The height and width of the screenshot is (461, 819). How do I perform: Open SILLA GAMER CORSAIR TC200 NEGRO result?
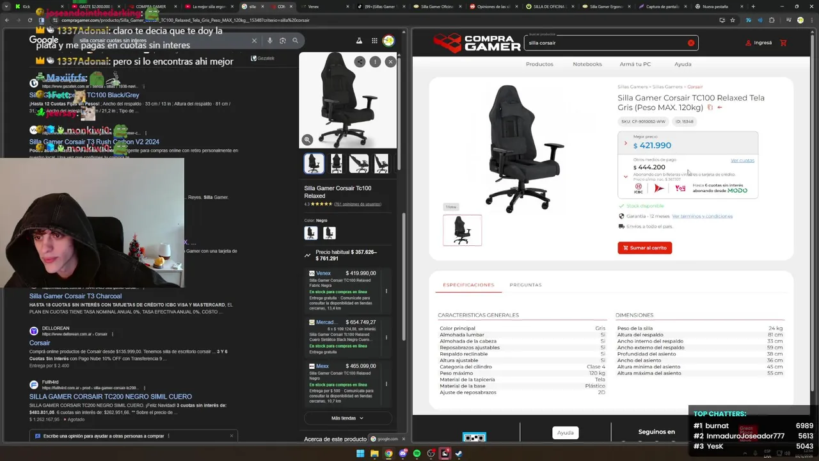(x=111, y=397)
